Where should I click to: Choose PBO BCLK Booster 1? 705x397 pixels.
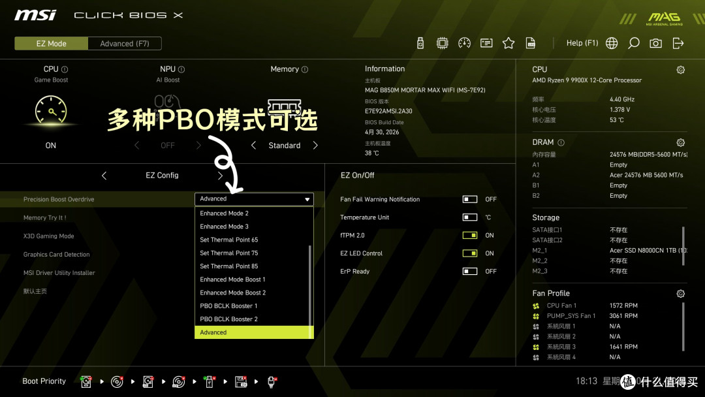[x=252, y=306]
